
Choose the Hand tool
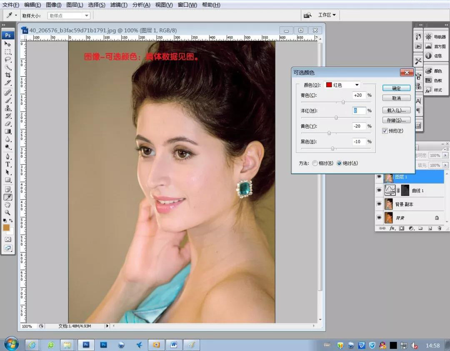(x=8, y=205)
